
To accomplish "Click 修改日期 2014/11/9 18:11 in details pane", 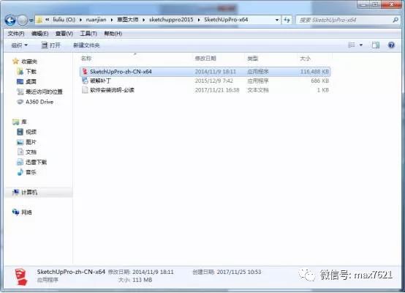I will (x=141, y=272).
